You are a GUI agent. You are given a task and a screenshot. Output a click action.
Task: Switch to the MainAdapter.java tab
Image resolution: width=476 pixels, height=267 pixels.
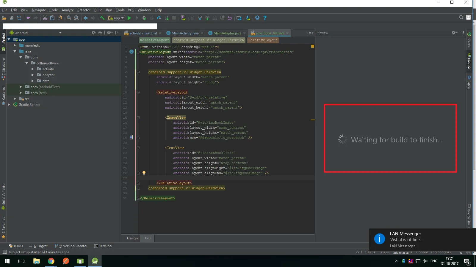click(x=227, y=33)
